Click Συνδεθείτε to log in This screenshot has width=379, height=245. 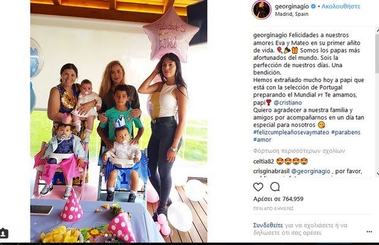(268, 225)
